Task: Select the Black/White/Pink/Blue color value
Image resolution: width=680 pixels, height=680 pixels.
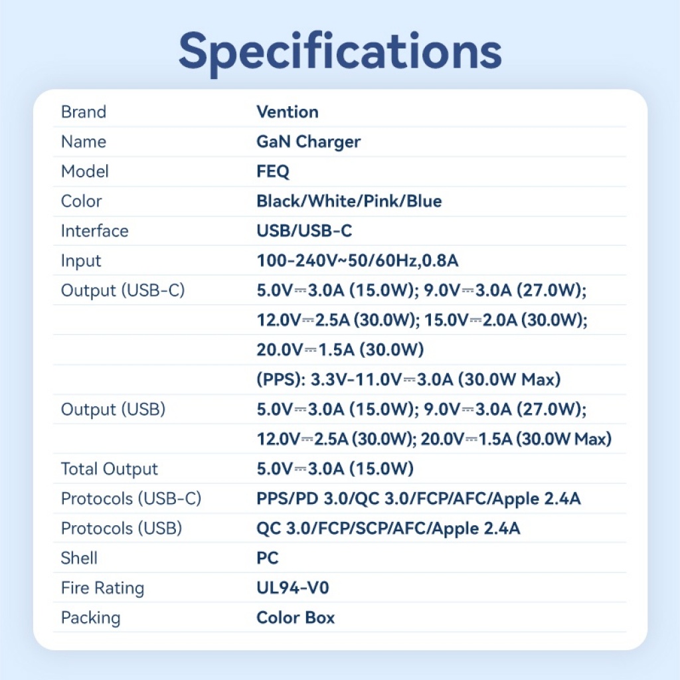Action: click(349, 201)
